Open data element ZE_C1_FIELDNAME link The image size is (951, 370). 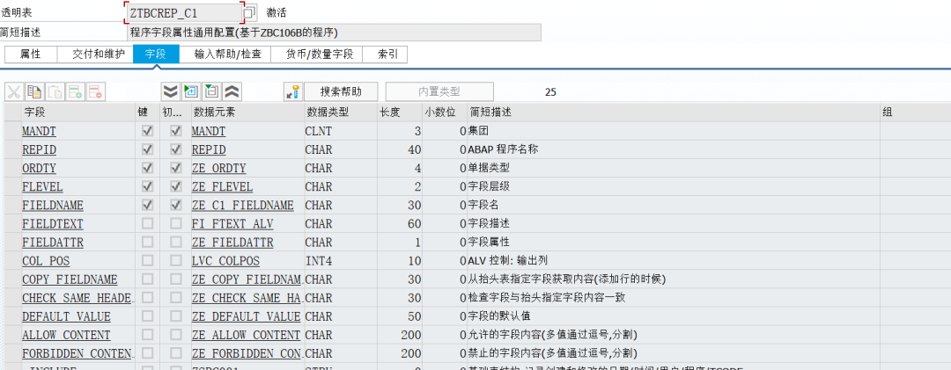tap(243, 206)
